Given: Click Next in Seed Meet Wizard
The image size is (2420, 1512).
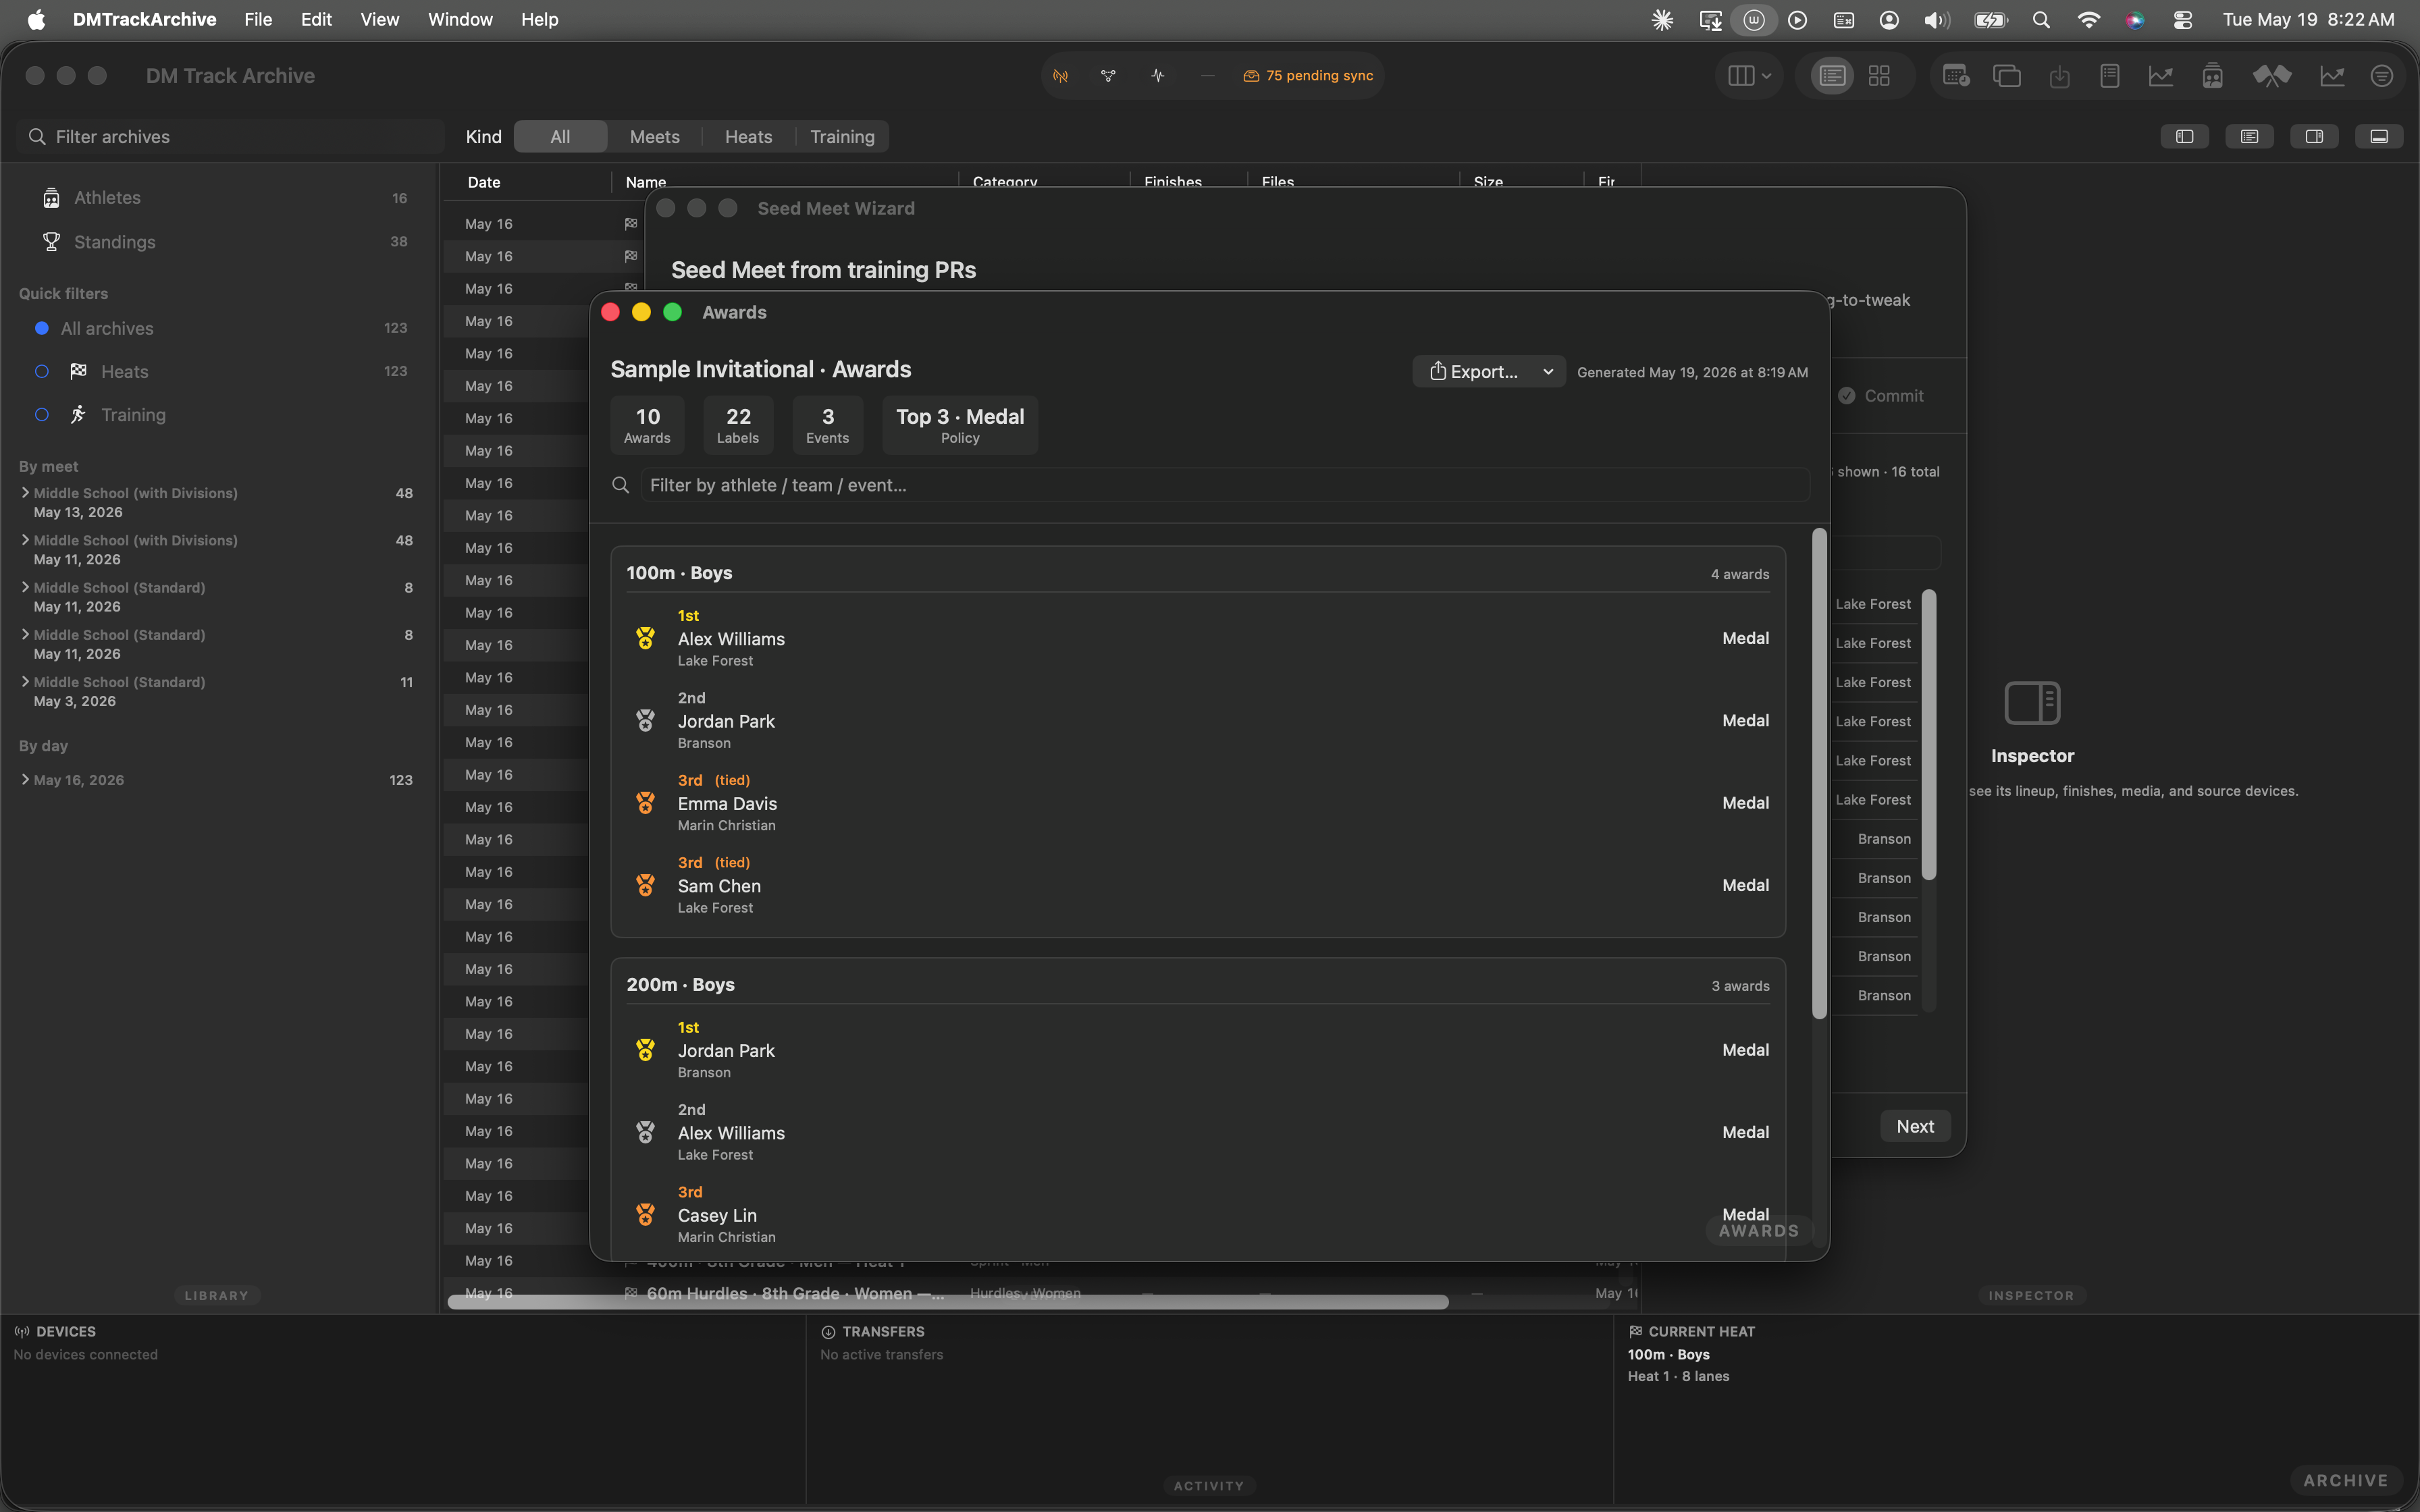Looking at the screenshot, I should tap(1915, 1127).
